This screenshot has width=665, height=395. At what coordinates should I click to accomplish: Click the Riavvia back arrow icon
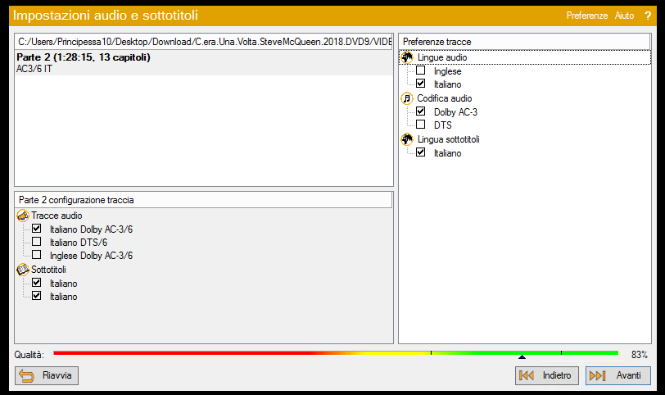pyautogui.click(x=27, y=376)
